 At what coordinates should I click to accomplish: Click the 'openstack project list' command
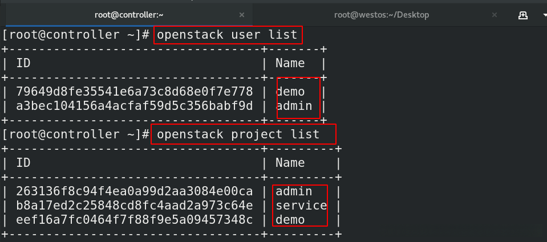pyautogui.click(x=242, y=135)
